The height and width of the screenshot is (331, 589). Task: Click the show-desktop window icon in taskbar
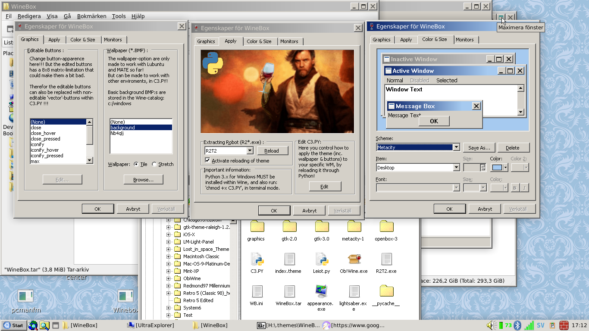pos(56,325)
